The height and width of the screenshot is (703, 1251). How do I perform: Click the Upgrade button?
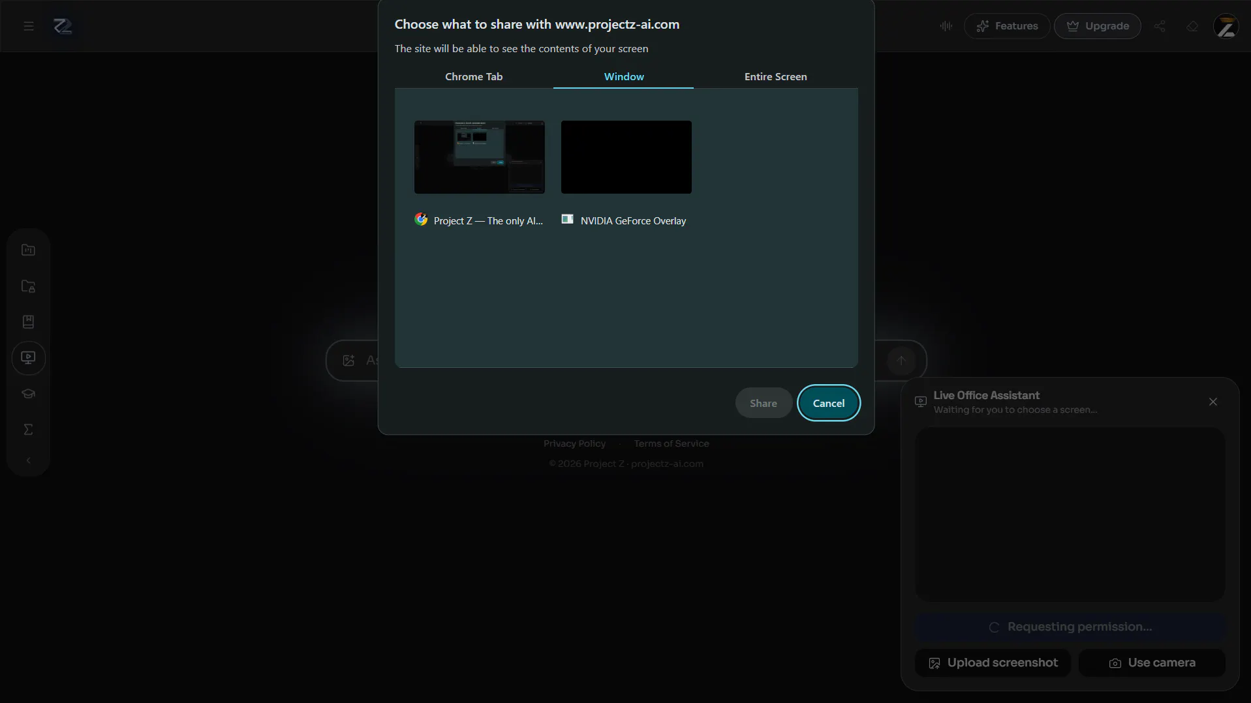(x=1098, y=26)
